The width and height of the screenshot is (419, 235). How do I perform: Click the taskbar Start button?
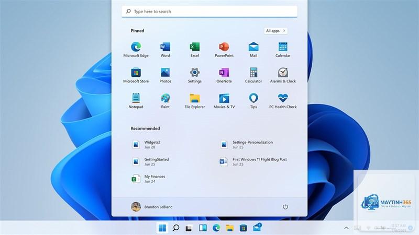pos(162,228)
